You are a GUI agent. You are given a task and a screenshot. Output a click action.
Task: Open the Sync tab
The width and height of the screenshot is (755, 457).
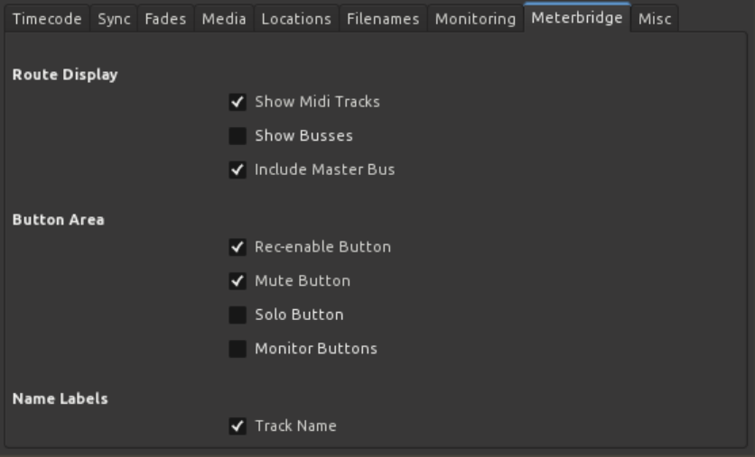point(114,19)
